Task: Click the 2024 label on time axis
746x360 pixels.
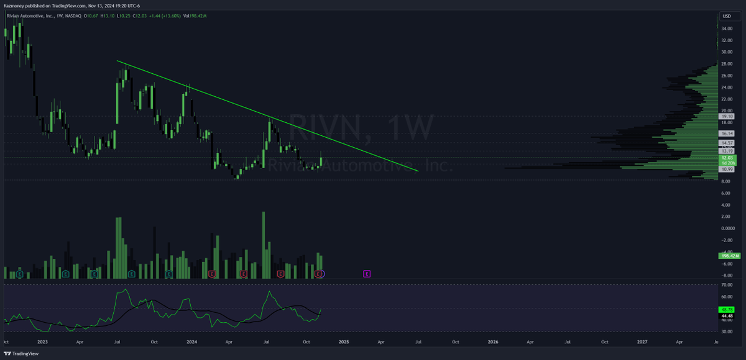Action: point(192,341)
